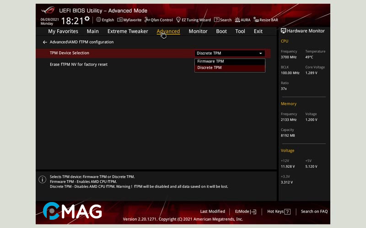Select the Advanced tab

click(168, 31)
